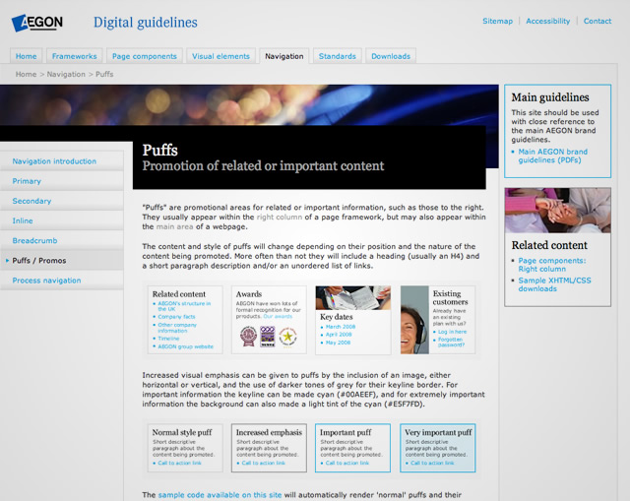
Task: Click 'sample code available on this site' link
Action: click(220, 495)
